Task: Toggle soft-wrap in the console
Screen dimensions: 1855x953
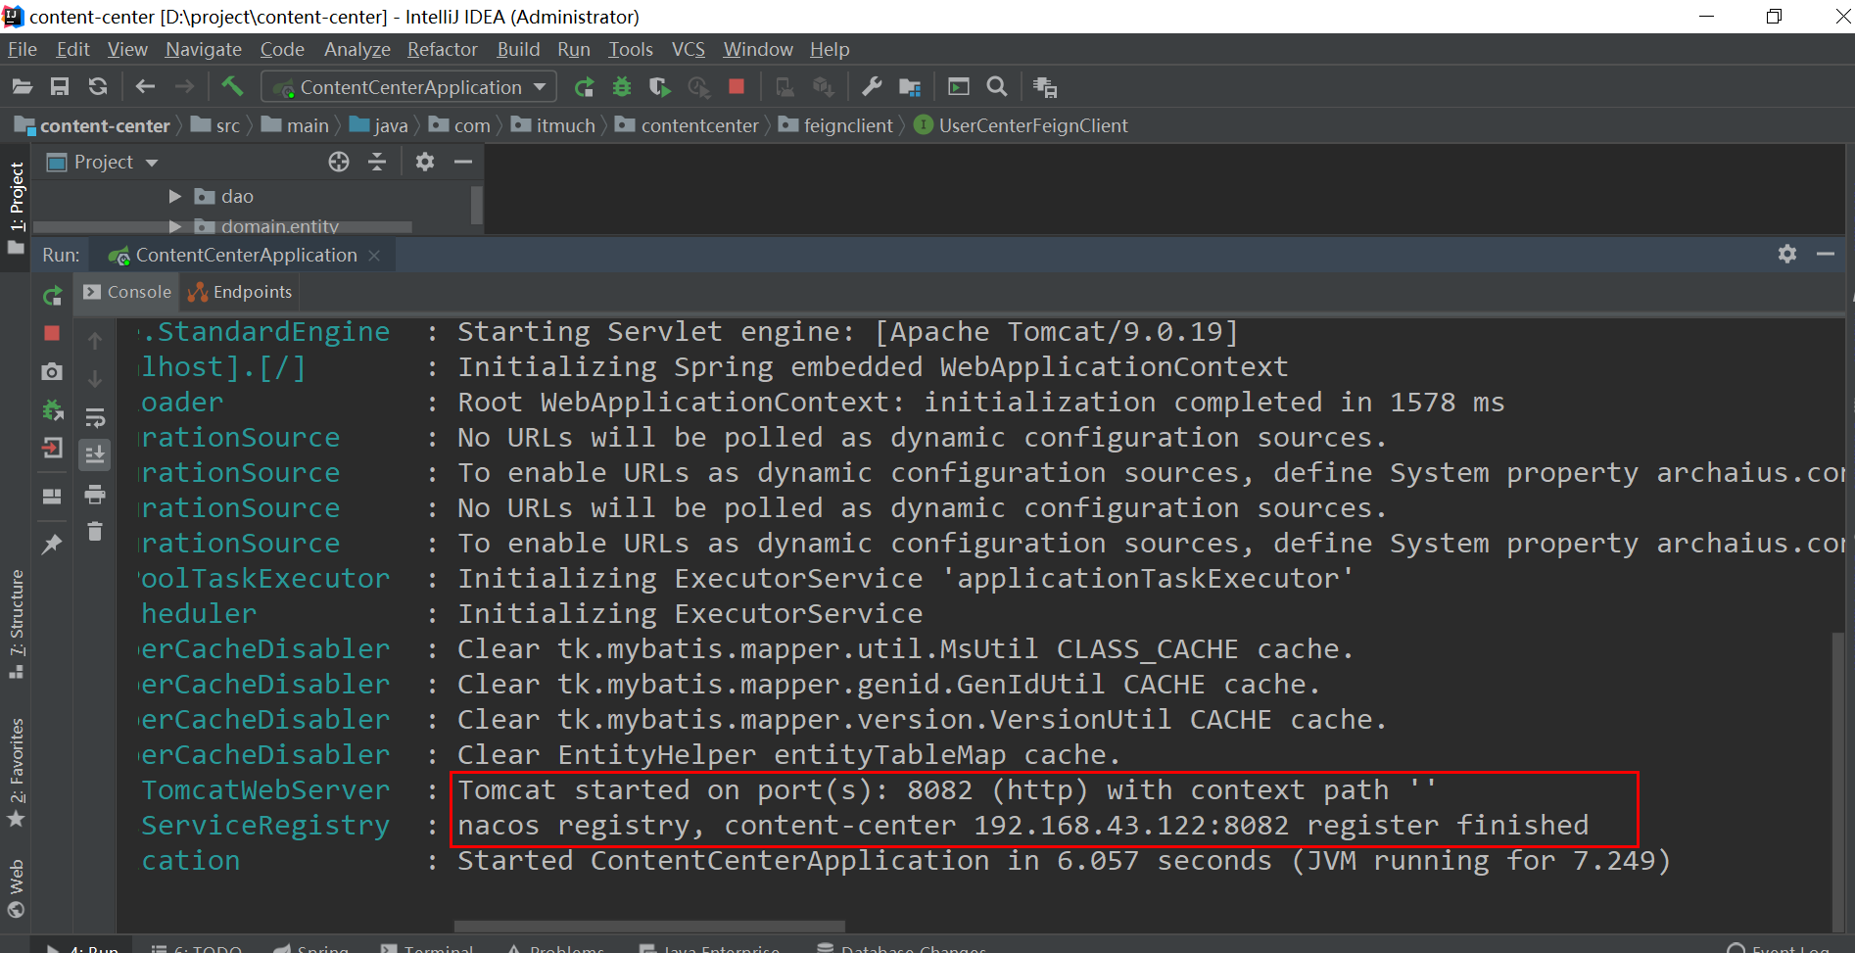Action: coord(95,418)
